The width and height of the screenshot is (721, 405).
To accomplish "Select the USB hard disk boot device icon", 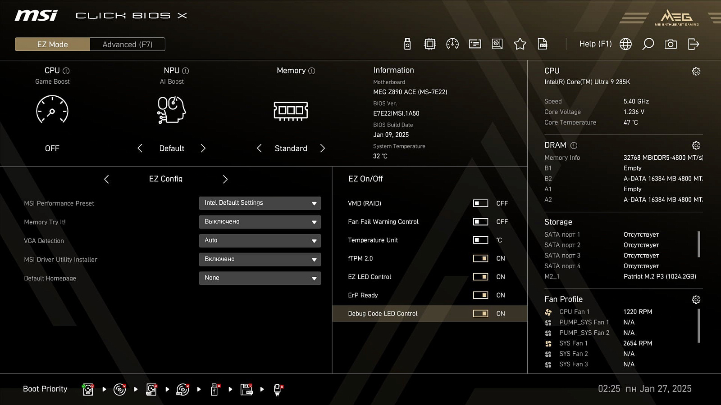I will (151, 389).
